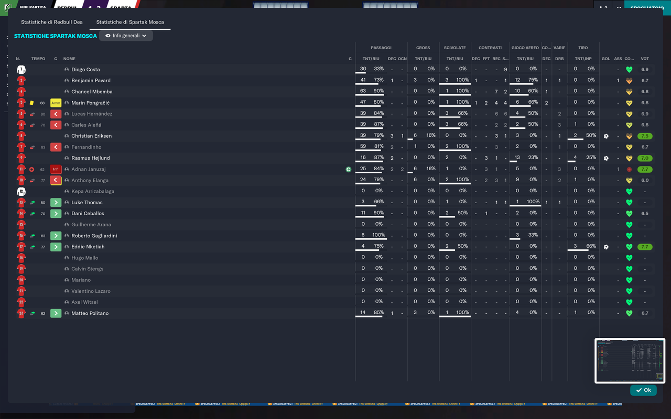The width and height of the screenshot is (671, 419).
Task: Expand the top-right dropdown chevron in header bar
Action: (x=619, y=8)
